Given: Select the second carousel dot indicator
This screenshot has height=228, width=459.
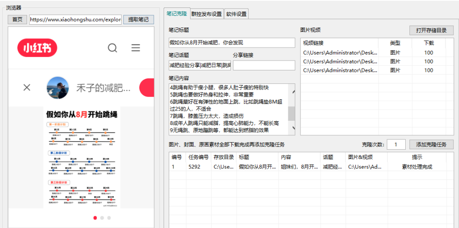Looking at the screenshot, I should (102, 218).
